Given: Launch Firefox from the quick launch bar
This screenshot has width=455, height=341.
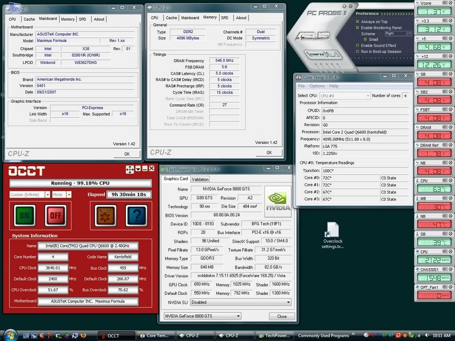Looking at the screenshot, I should (83, 336).
